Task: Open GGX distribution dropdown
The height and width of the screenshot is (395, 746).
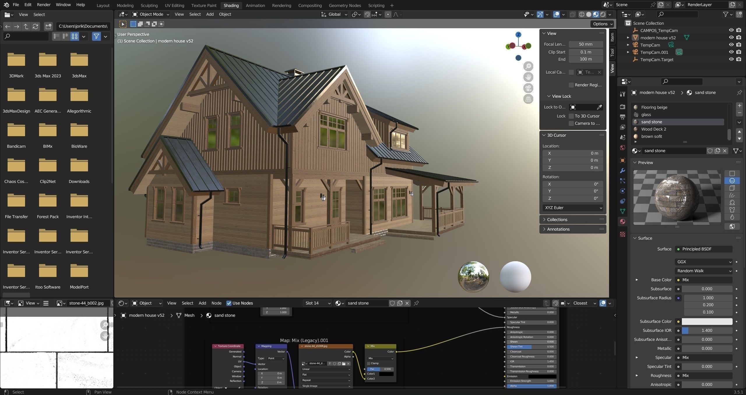Action: pyautogui.click(x=703, y=262)
